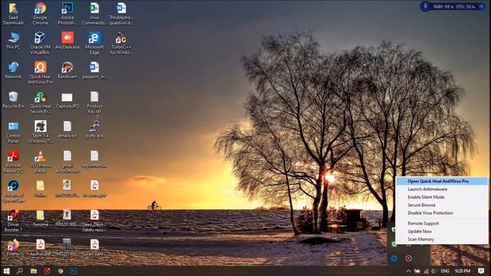This screenshot has height=276, width=491.
Task: Select the Product Key.txt file
Action: (x=94, y=102)
